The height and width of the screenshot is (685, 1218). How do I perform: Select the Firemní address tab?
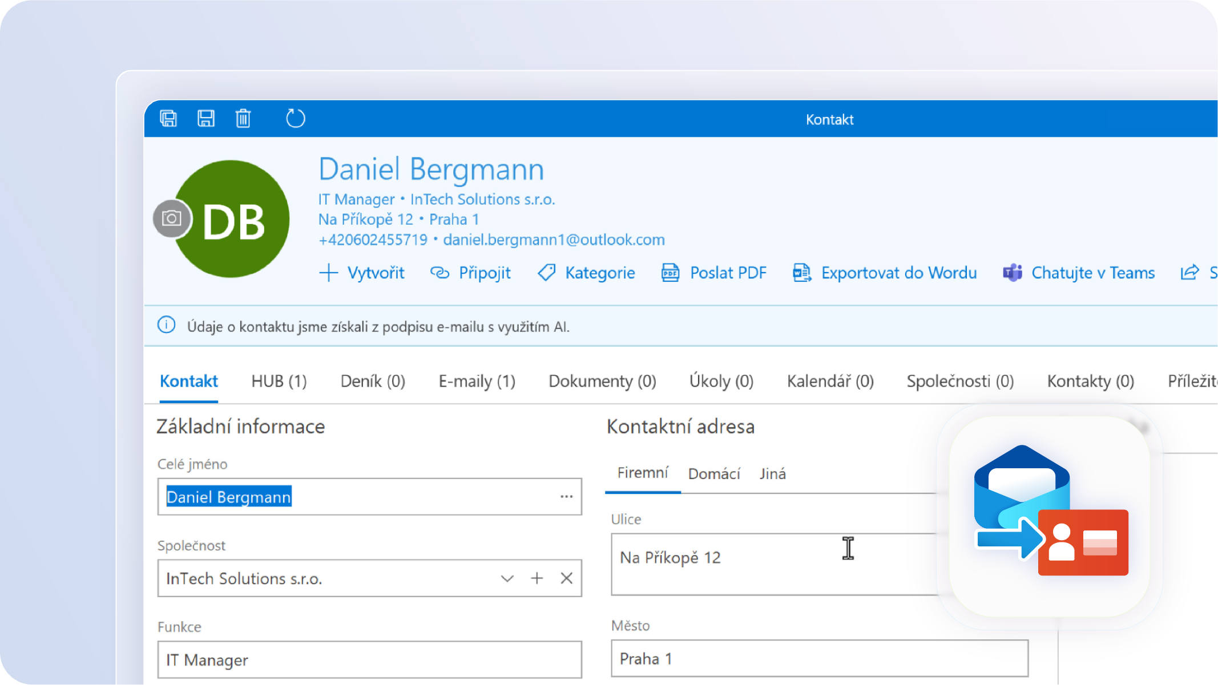pyautogui.click(x=643, y=473)
